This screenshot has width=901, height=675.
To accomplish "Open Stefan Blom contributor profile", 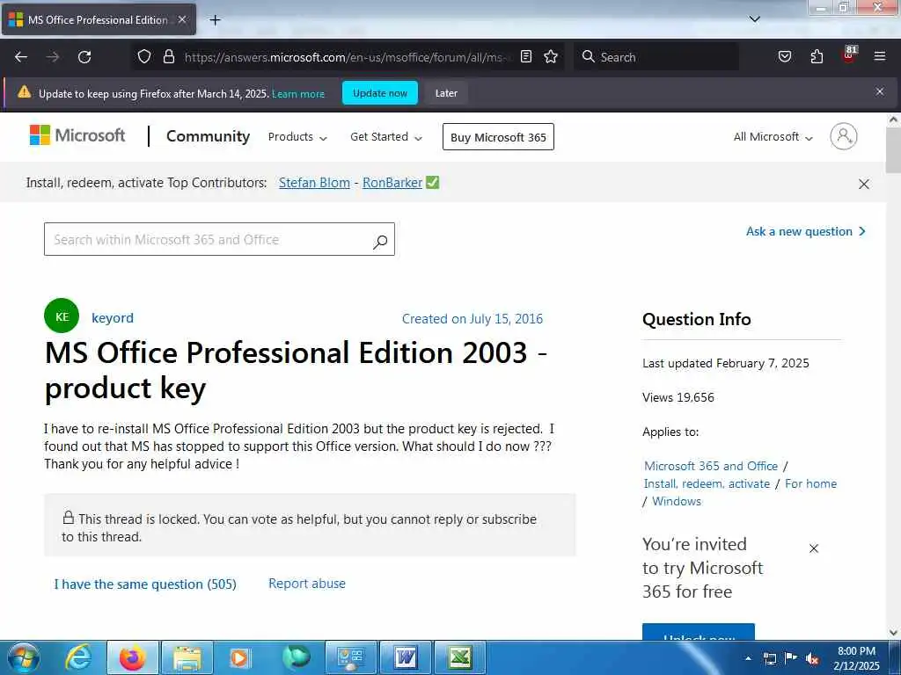I will [x=314, y=183].
